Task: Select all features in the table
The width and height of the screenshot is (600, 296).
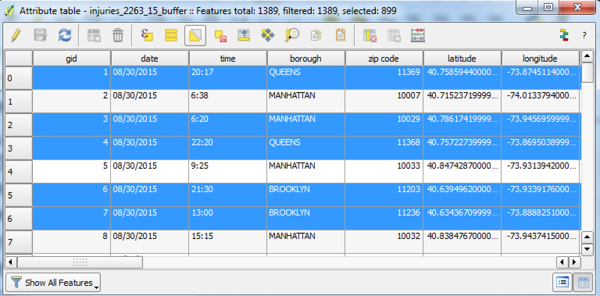Action: 171,36
